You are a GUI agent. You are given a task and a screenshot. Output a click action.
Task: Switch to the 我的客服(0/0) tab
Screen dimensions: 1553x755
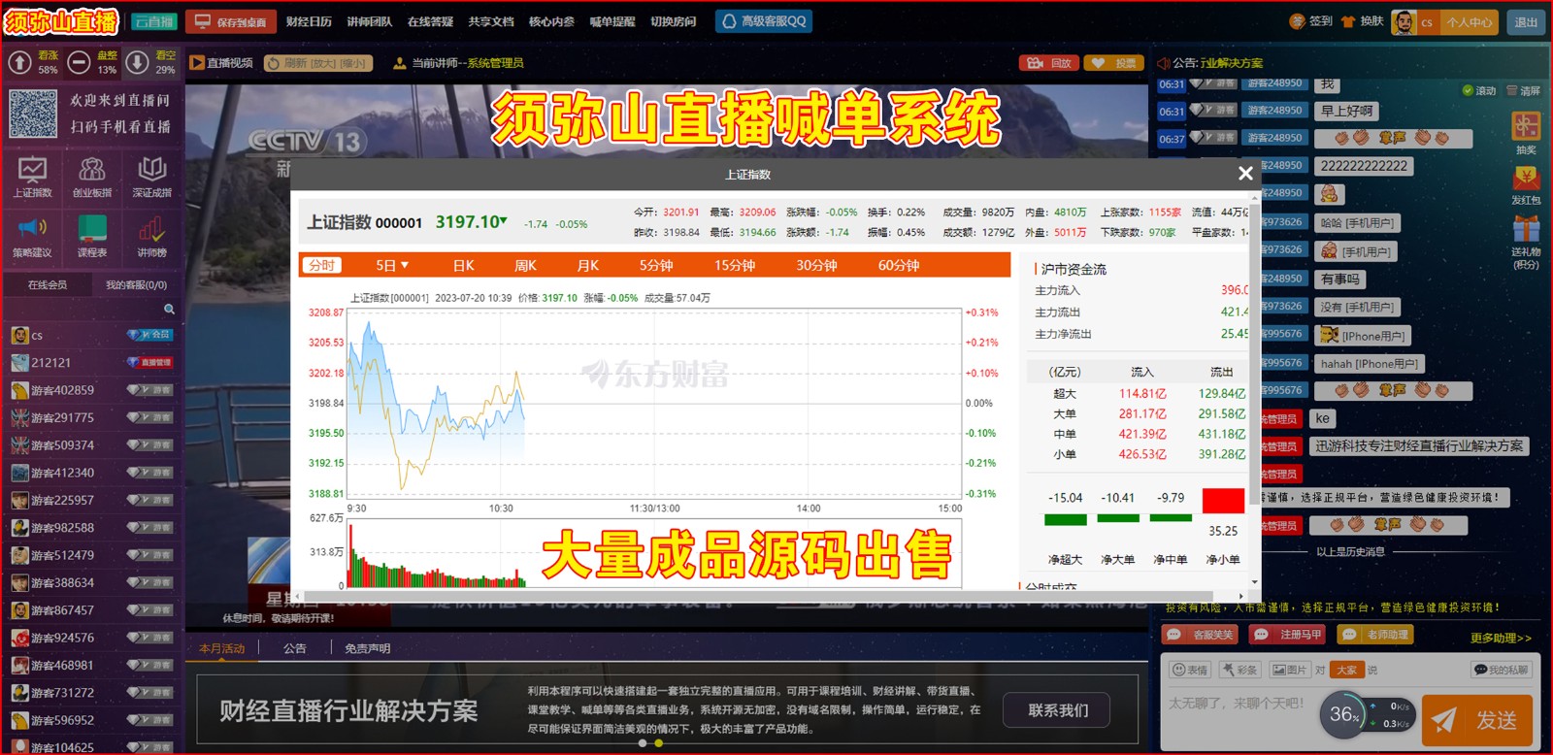point(136,285)
